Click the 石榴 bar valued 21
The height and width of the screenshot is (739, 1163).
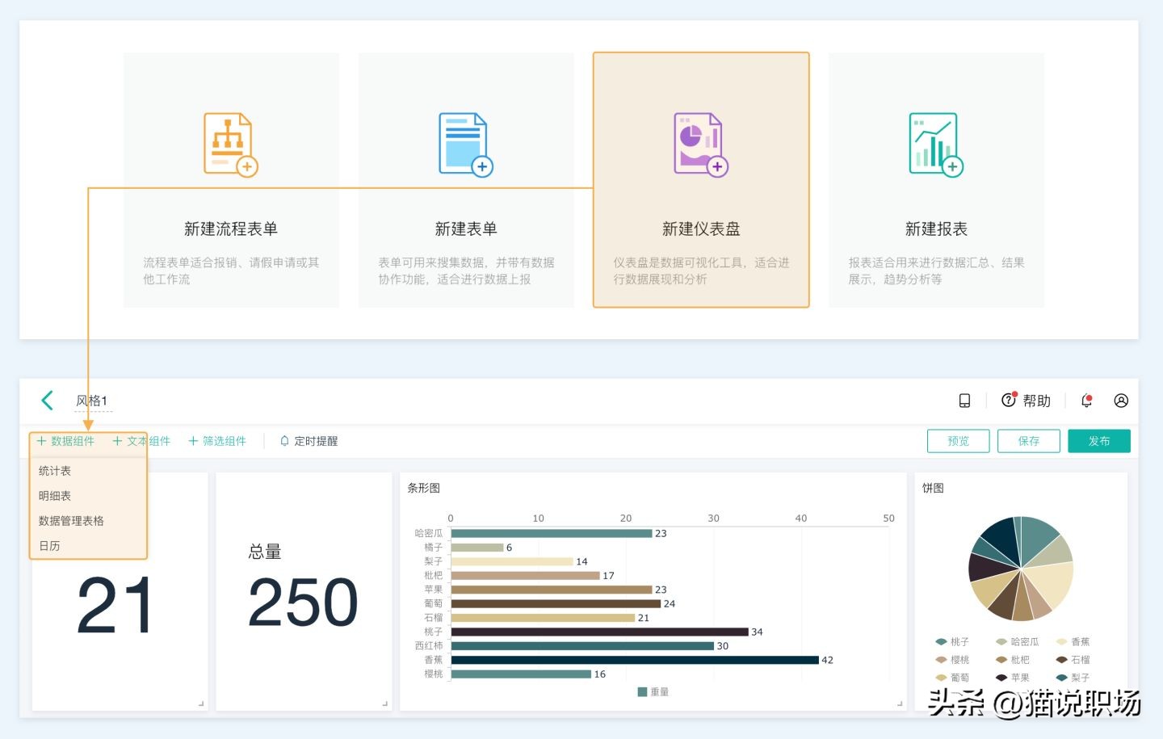point(543,618)
